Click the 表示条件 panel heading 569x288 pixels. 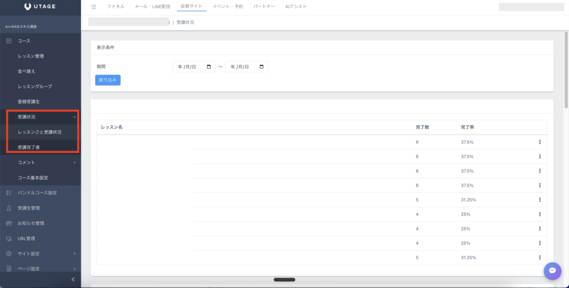[106, 48]
